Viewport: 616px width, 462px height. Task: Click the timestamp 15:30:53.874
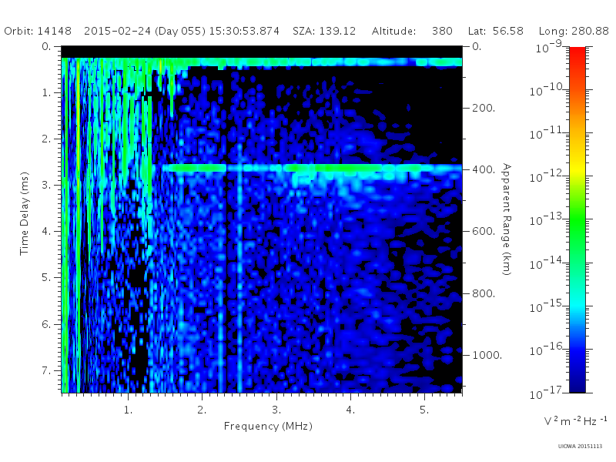click(244, 31)
